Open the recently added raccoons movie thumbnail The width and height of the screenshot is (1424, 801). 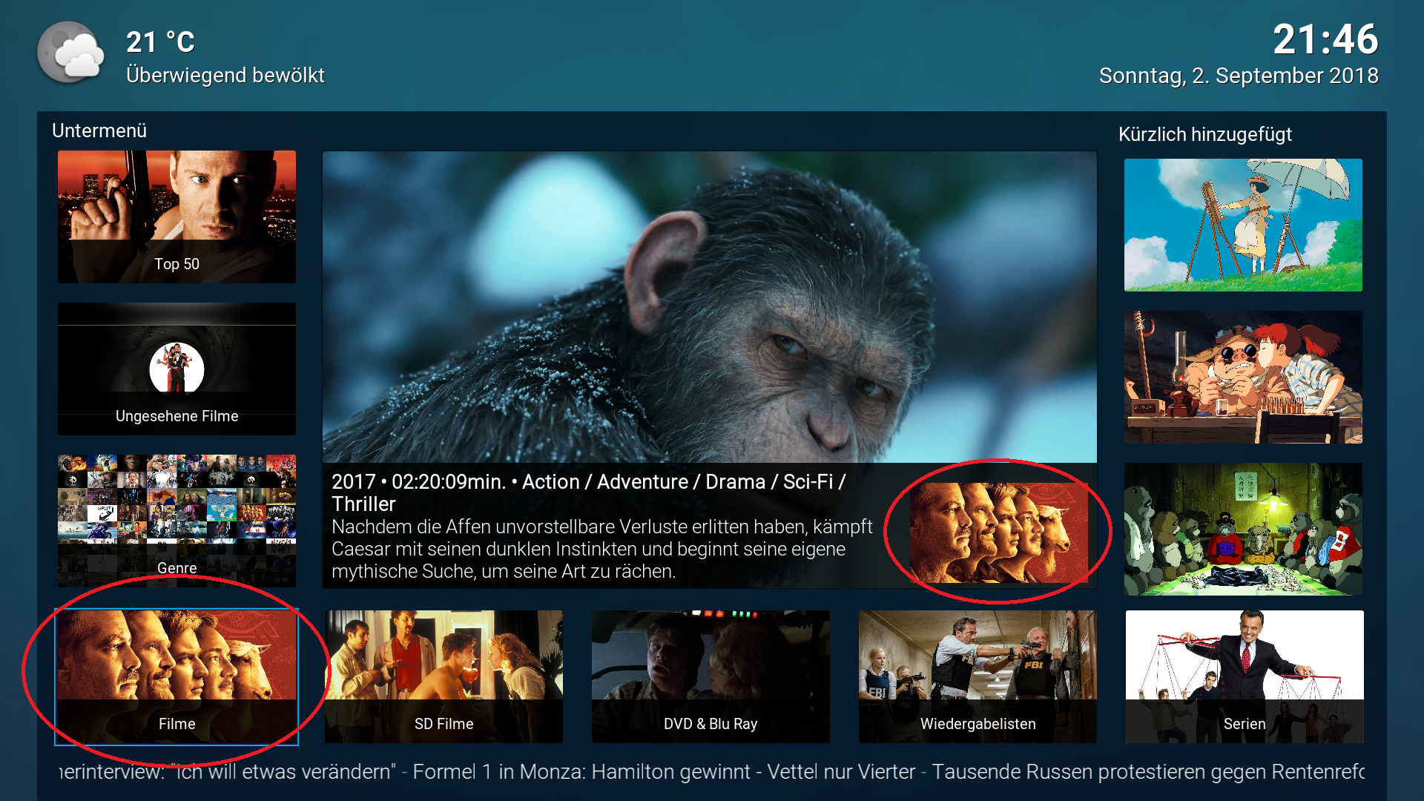tap(1243, 529)
